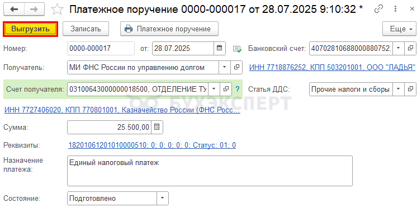Viewport: 417px width, 207px height.
Task: Click the Назначение платежа text area
Action: (x=210, y=171)
